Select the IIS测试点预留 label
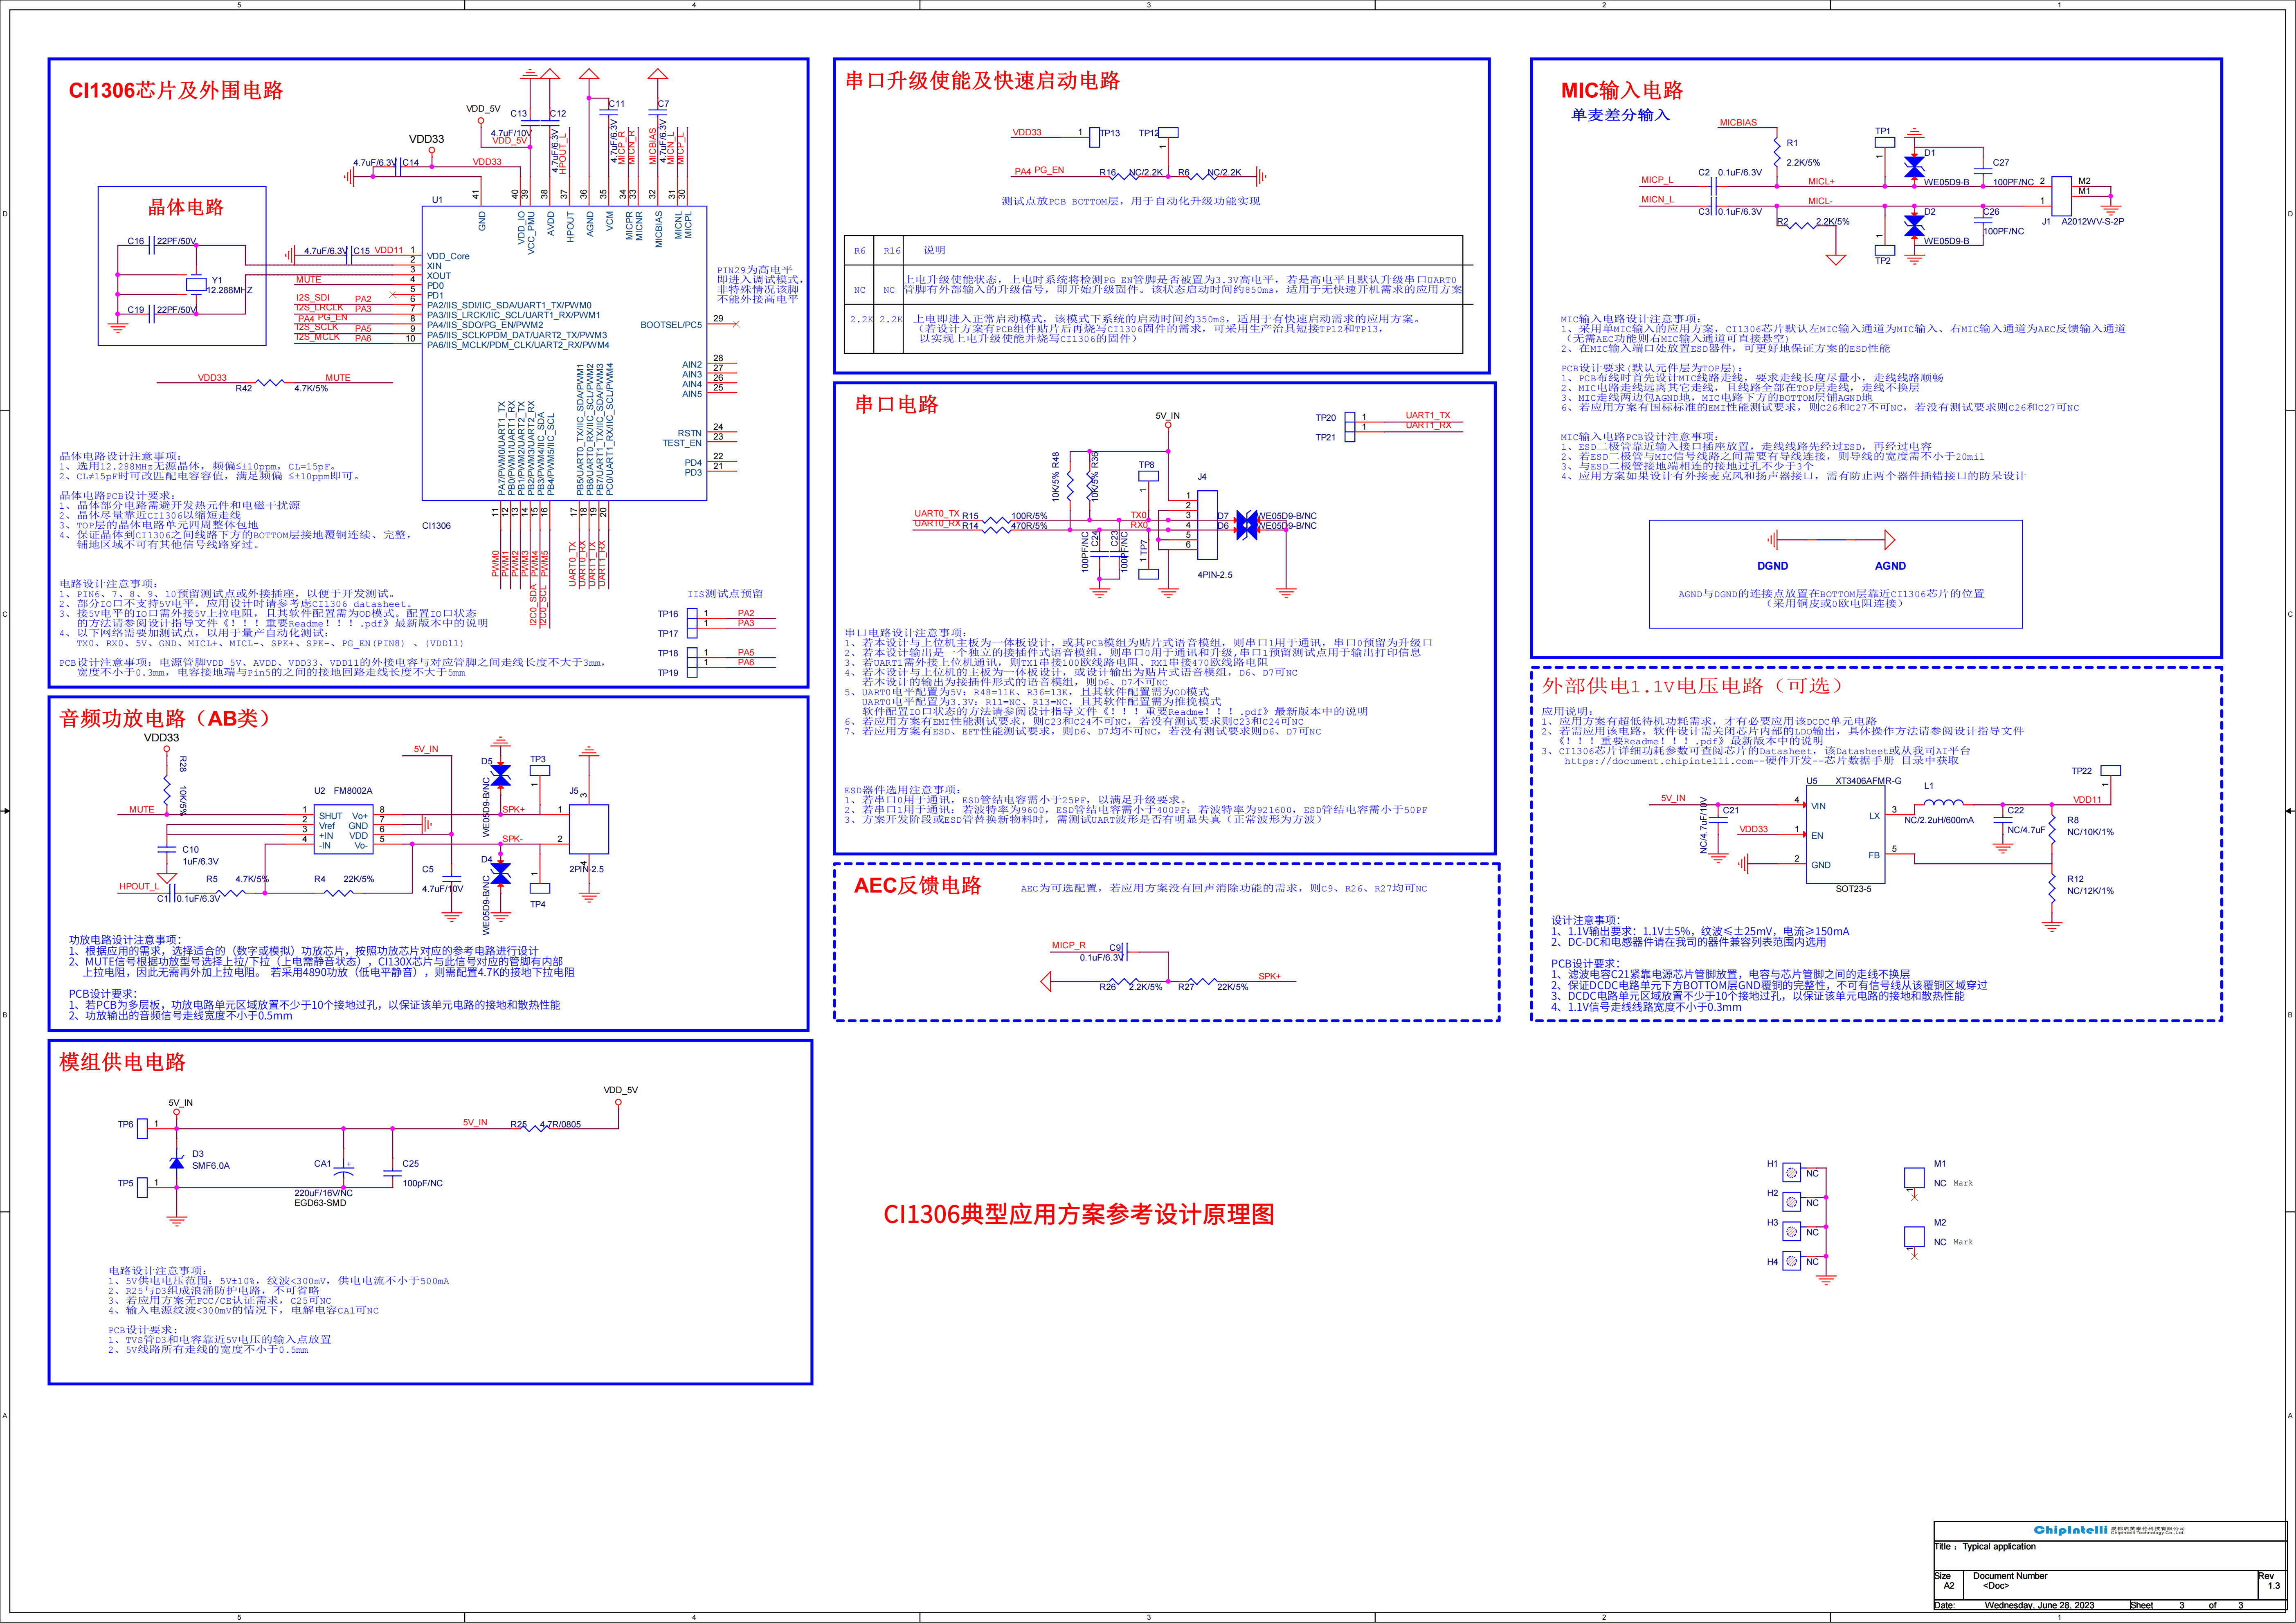The image size is (2296, 1623). [725, 594]
